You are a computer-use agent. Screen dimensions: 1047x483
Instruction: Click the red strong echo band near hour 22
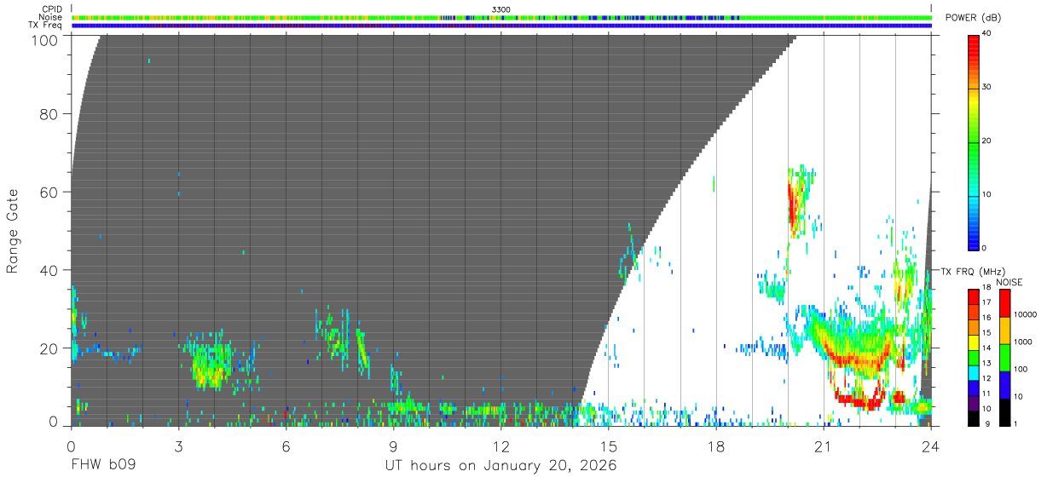(859, 399)
